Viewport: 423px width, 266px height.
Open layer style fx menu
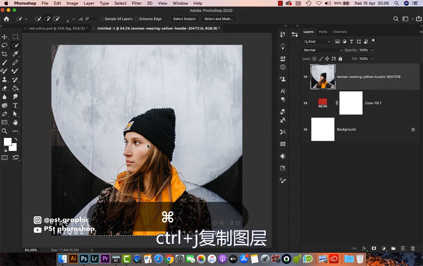pyautogui.click(x=364, y=248)
